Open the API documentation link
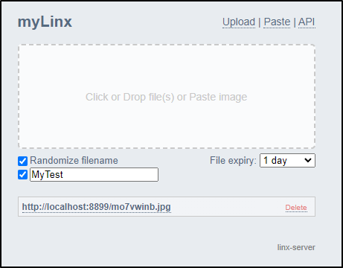 point(307,22)
